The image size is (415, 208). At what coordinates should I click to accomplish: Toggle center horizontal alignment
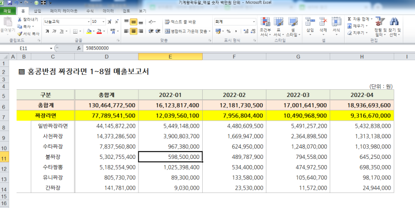pos(133,31)
